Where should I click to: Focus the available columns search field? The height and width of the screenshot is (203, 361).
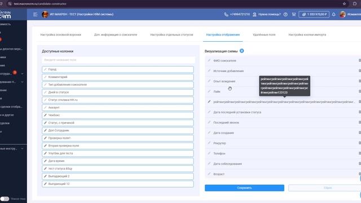tap(118, 60)
